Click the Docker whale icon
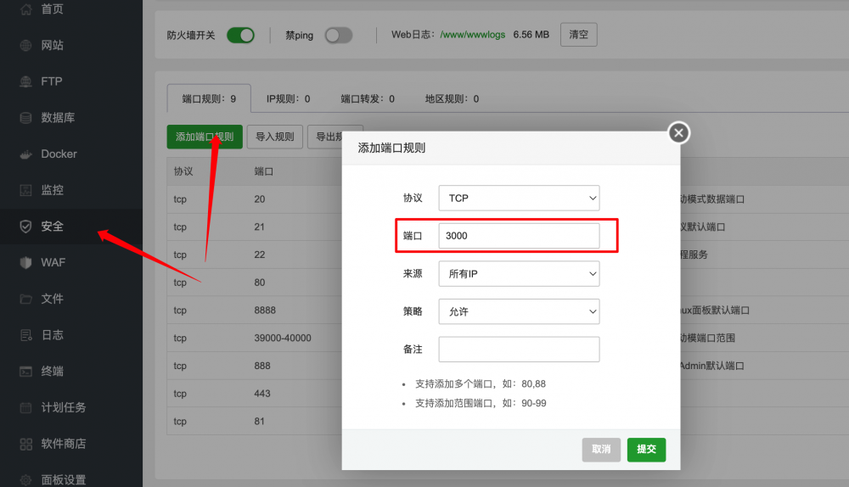 tap(25, 154)
